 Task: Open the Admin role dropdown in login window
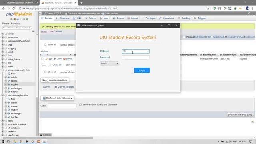tap(109, 64)
